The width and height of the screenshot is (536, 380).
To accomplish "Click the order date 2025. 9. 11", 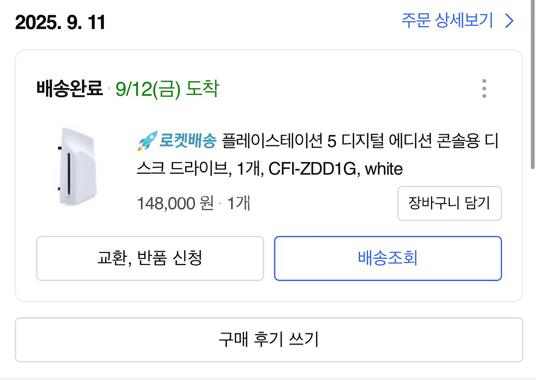I will 60,22.
